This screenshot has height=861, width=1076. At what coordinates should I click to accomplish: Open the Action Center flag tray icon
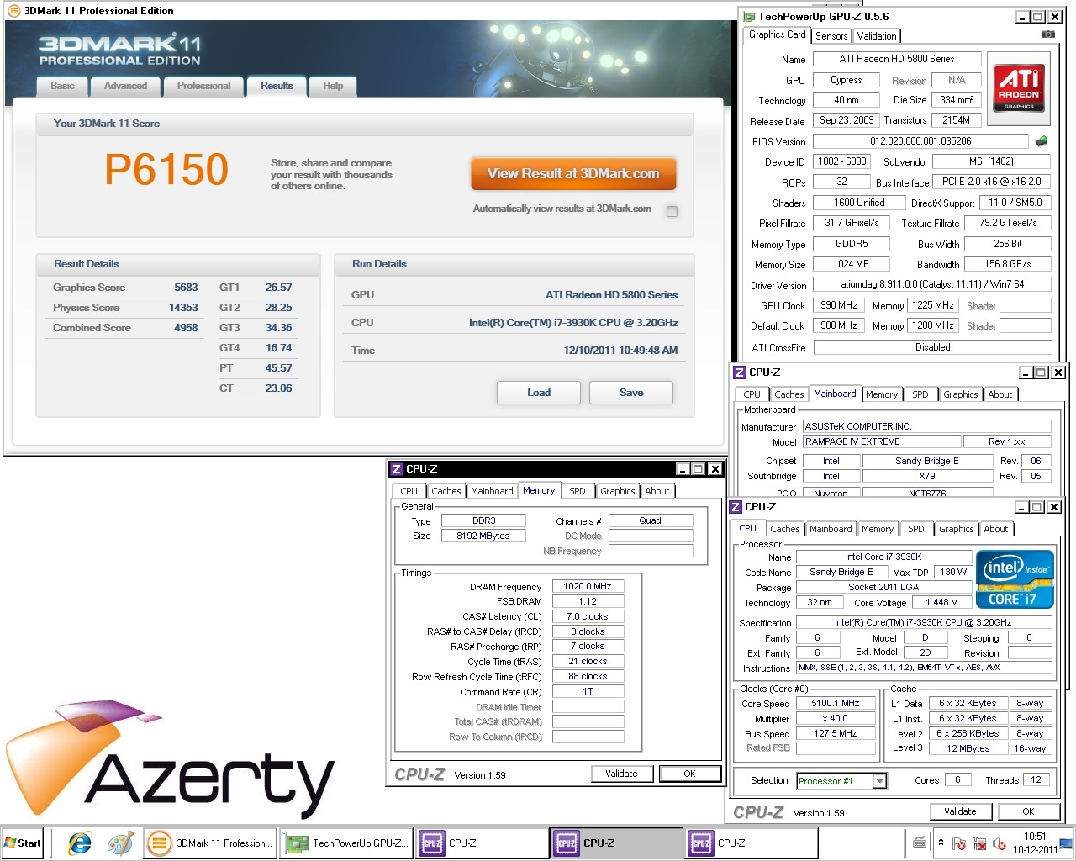(959, 843)
